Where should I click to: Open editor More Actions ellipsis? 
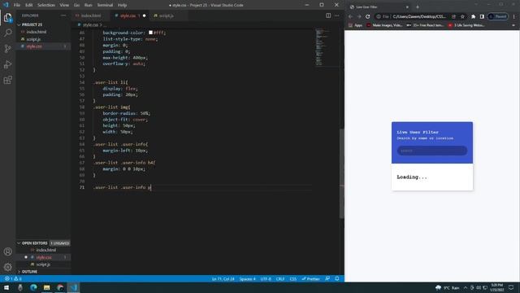pyautogui.click(x=337, y=15)
